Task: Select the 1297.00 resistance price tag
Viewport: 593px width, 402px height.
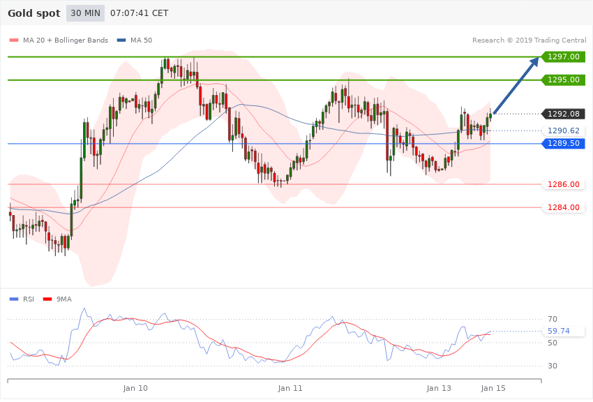Action: 564,57
